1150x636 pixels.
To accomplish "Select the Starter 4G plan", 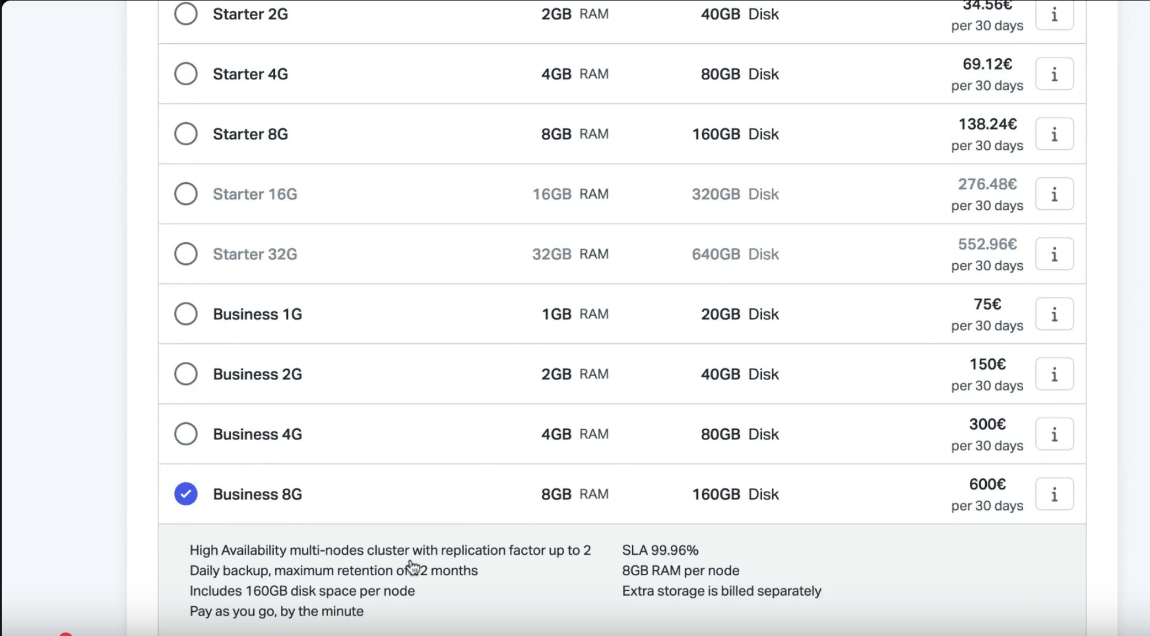I will pyautogui.click(x=186, y=74).
